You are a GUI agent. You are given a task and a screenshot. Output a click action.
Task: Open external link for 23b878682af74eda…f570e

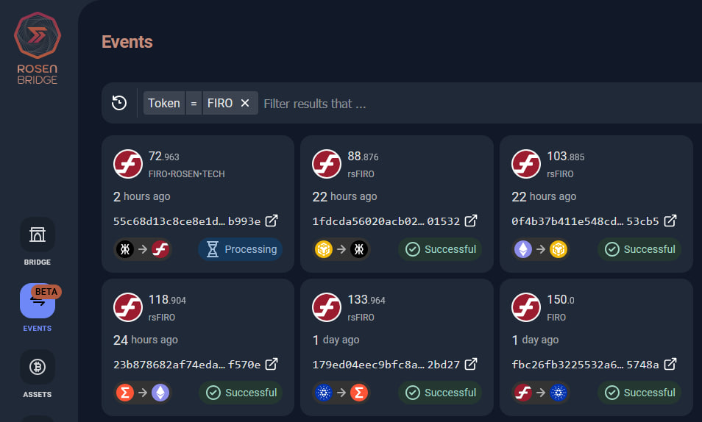tap(272, 364)
